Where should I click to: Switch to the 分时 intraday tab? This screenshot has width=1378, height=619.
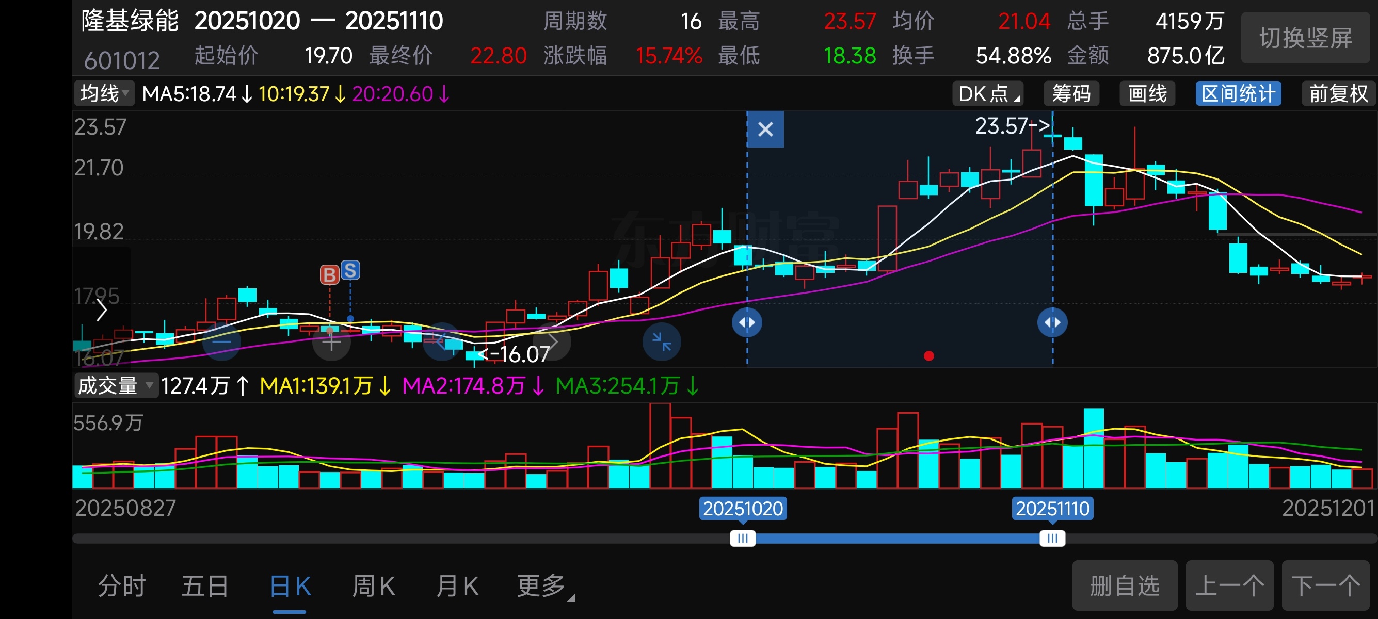(122, 587)
